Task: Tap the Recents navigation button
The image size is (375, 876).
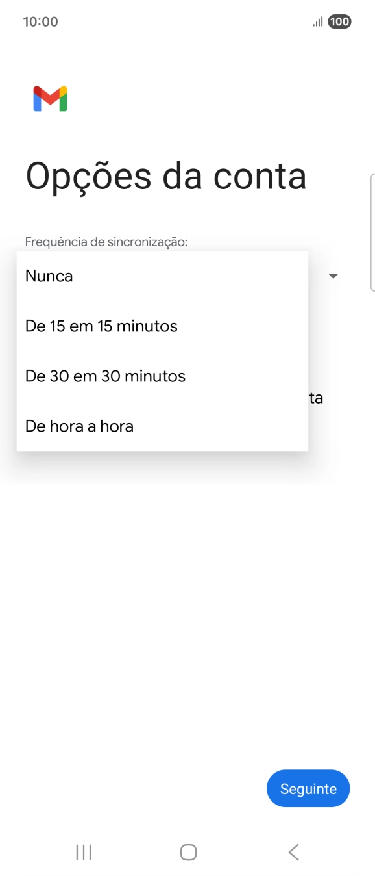Action: point(83,851)
